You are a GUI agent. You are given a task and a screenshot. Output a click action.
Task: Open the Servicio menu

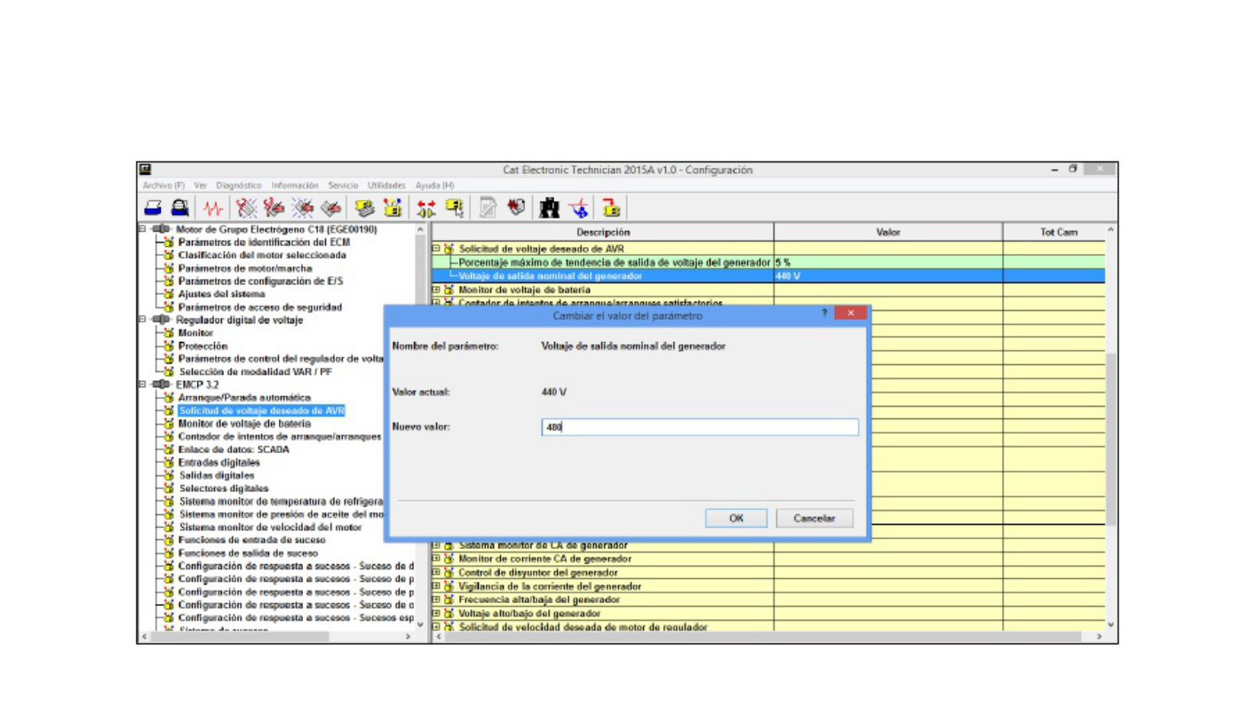[343, 186]
